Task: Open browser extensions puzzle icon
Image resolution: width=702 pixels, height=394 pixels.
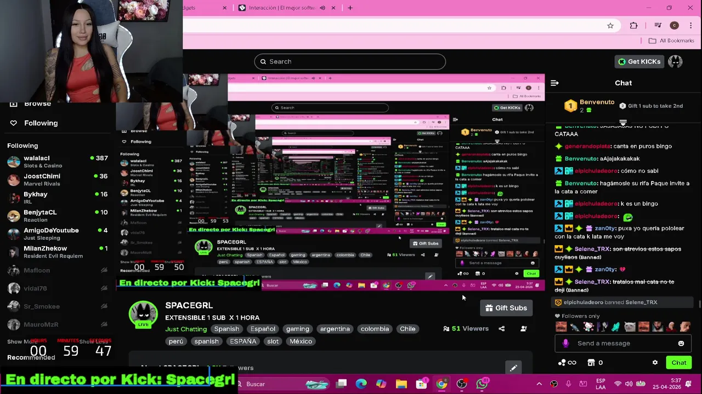Action: (633, 26)
